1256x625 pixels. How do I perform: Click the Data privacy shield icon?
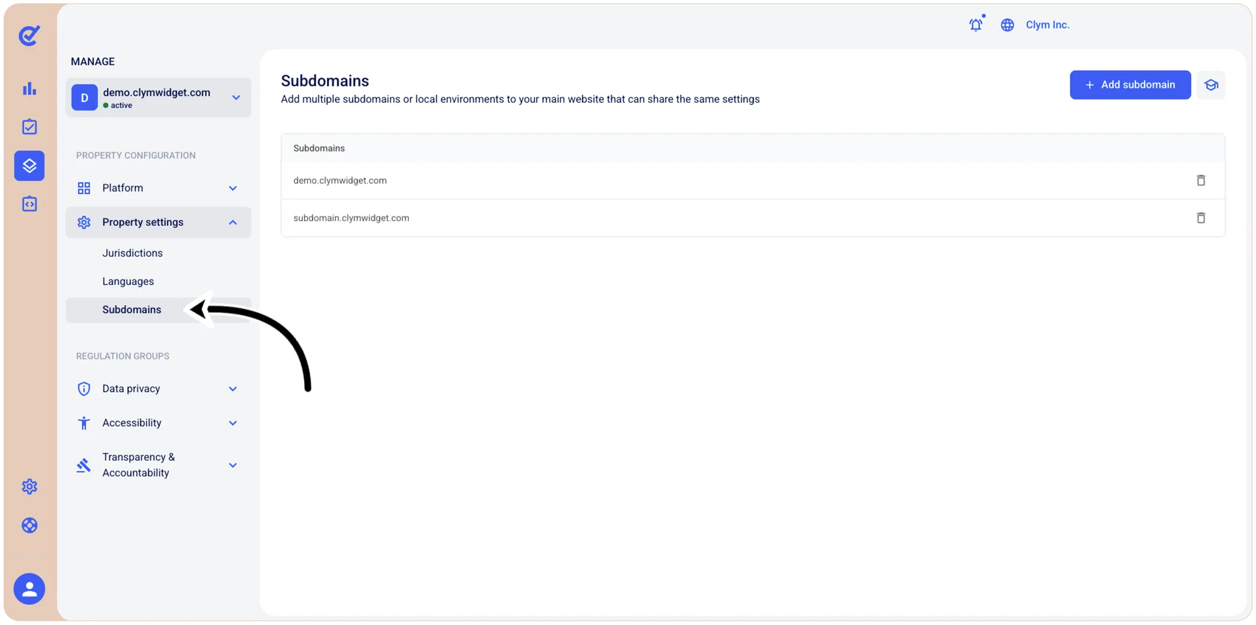[x=84, y=389]
